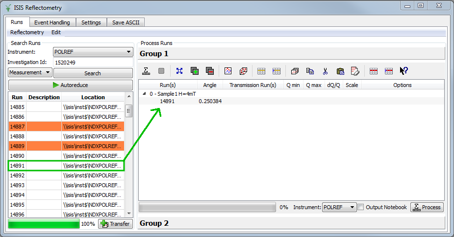This screenshot has width=454, height=237.
Task: Toggle the Output Notebook checkbox
Action: pos(361,207)
